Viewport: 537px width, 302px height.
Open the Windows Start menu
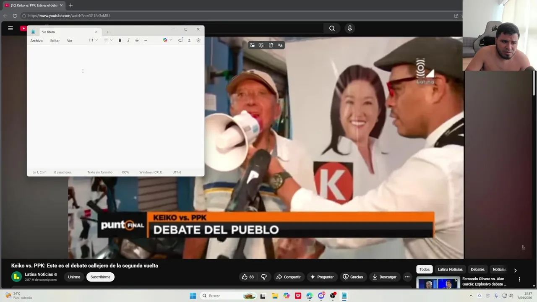tap(193, 296)
